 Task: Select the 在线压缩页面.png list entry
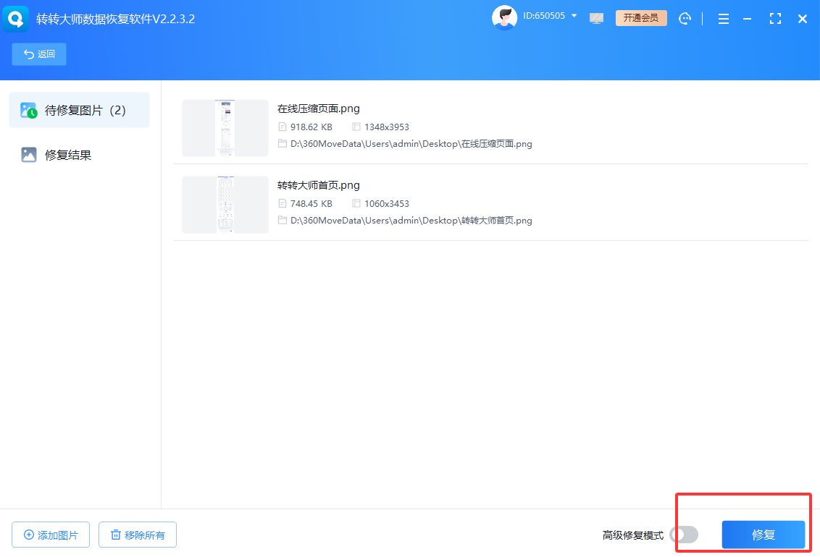(x=435, y=127)
